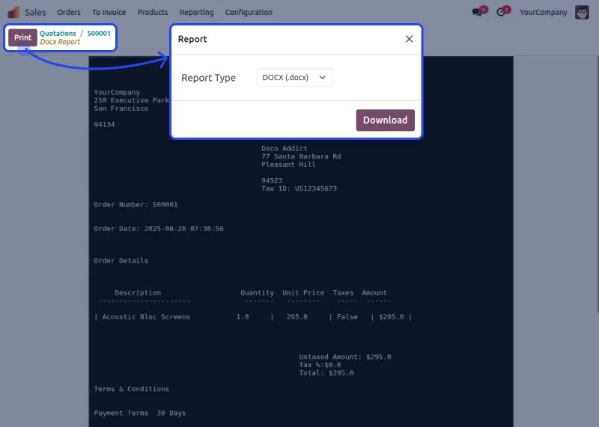Viewport: 599px width, 427px height.
Task: Open the Orders menu
Action: coord(69,12)
